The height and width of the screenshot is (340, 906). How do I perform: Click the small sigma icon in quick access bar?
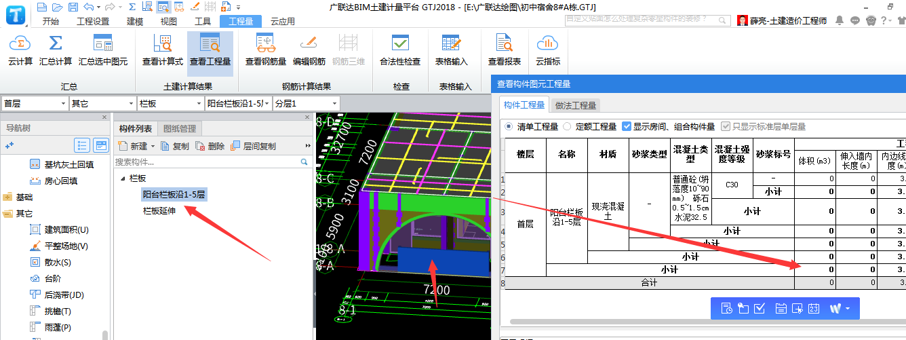coord(133,7)
